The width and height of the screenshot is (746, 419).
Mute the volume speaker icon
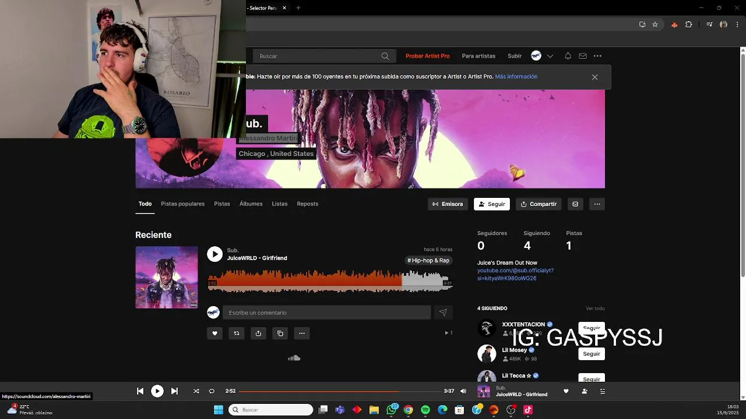(x=463, y=391)
